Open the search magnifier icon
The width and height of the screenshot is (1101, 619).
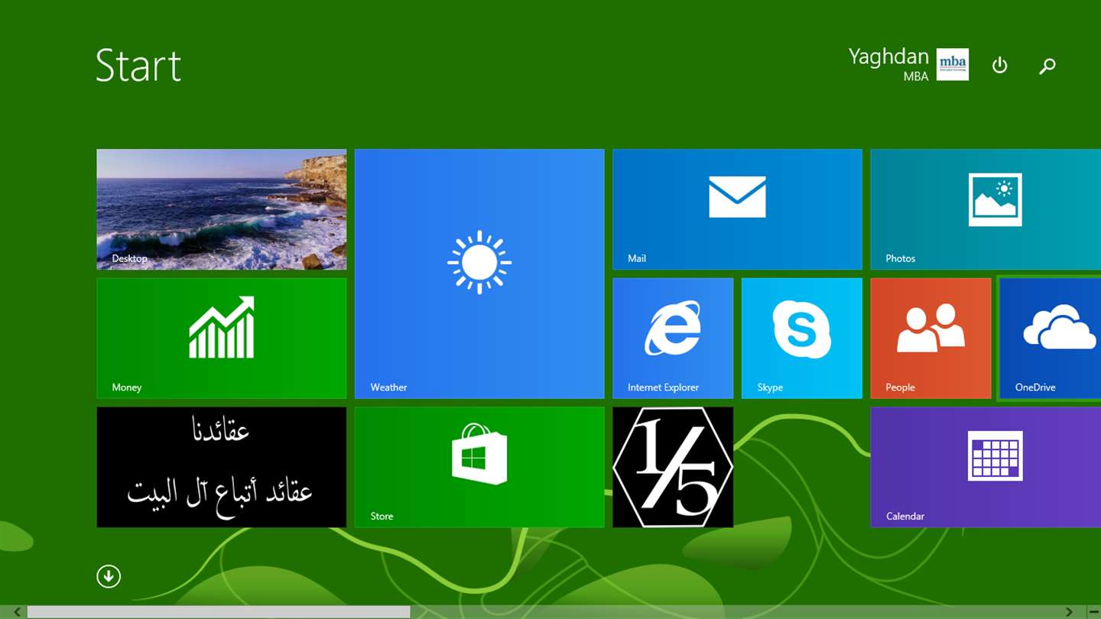(x=1047, y=66)
